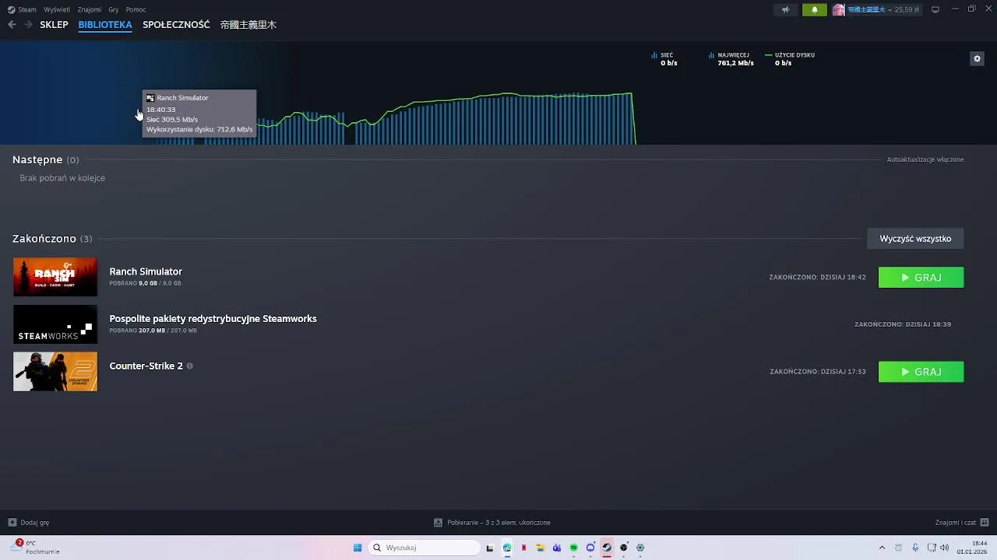The image size is (997, 560).
Task: Click the NAJWIĘCEJ peak speed legend
Action: pyautogui.click(x=731, y=59)
